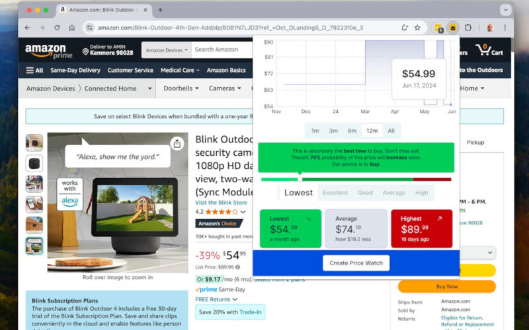Image resolution: width=529 pixels, height=330 pixels.
Task: Open the yellow folder extension icon
Action: [438, 28]
